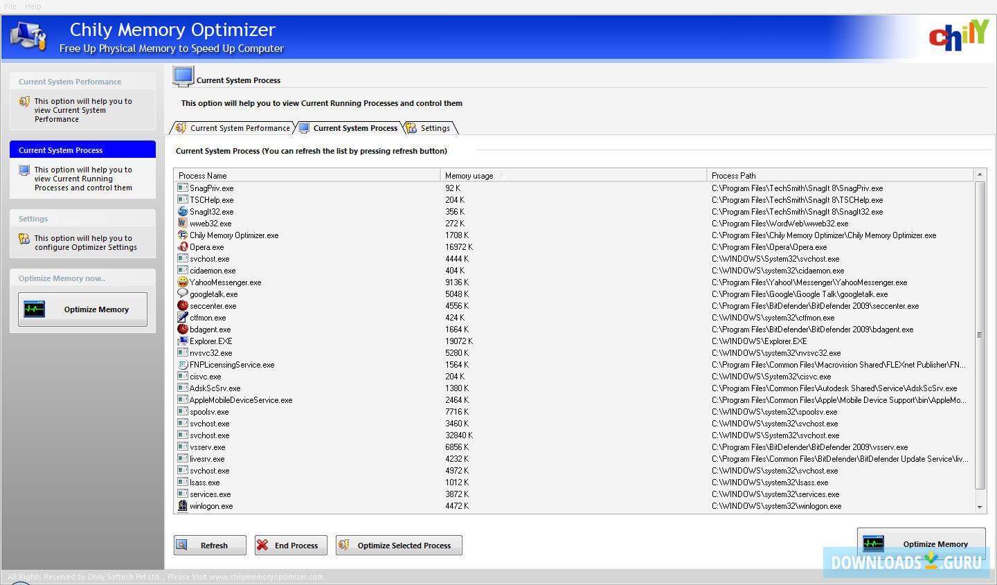Click the process list vertical scrollbar thumb
Viewport: 997px width, 585px height.
click(x=980, y=335)
